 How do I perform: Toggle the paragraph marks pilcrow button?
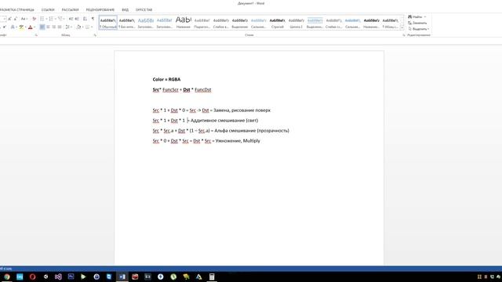click(93, 19)
